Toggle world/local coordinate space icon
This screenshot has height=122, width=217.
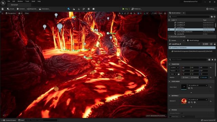(x=131, y=13)
